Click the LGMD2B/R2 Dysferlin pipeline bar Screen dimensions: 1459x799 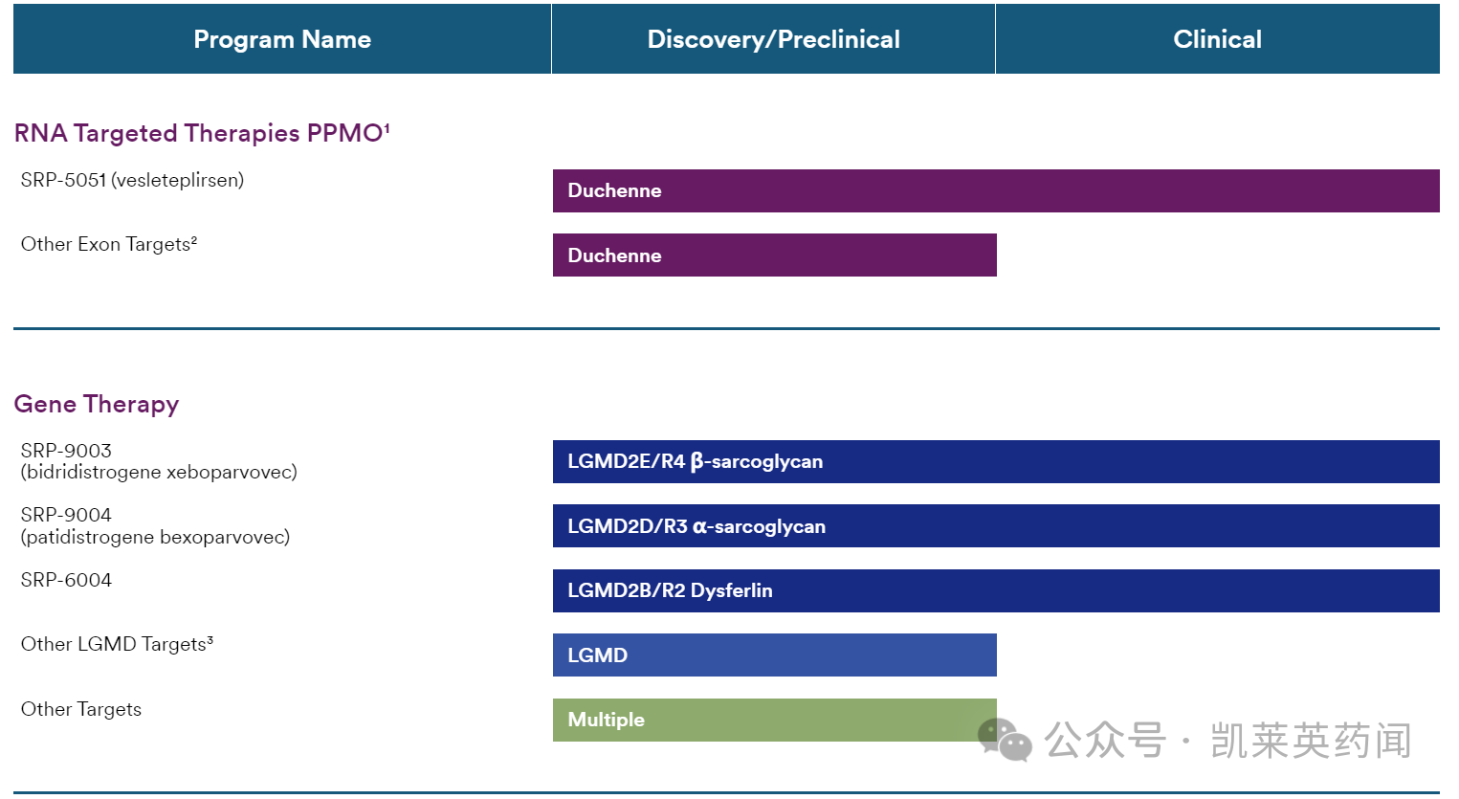pos(996,590)
